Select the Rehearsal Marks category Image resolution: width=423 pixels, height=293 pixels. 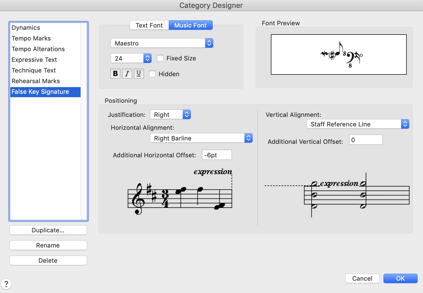tap(36, 81)
